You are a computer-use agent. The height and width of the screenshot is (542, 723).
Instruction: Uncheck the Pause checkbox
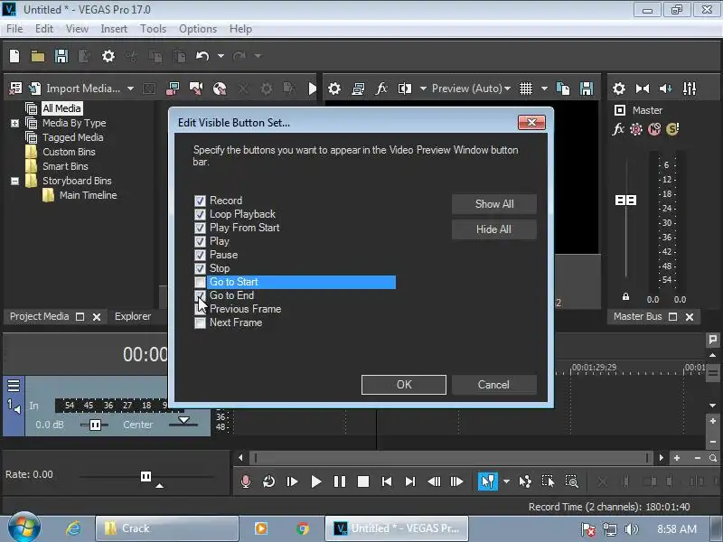pyautogui.click(x=200, y=256)
